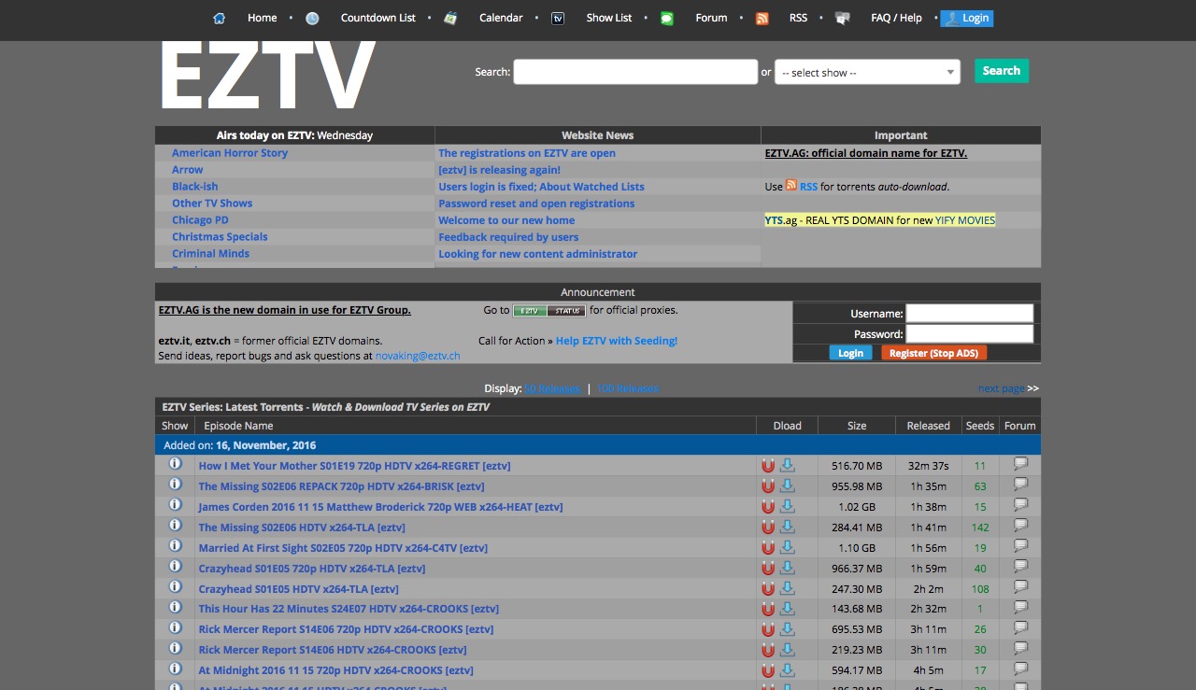1196x690 pixels.
Task: Open the Display 100 Releases option
Action: (x=627, y=387)
